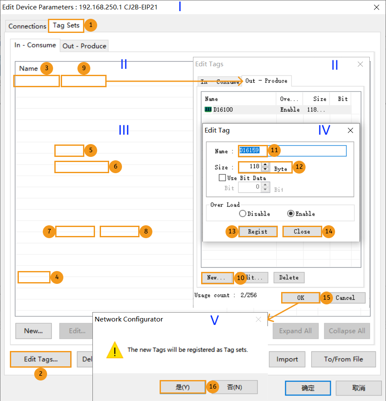386x401 pixels.
Task: Click the Size column header
Action: click(319, 99)
